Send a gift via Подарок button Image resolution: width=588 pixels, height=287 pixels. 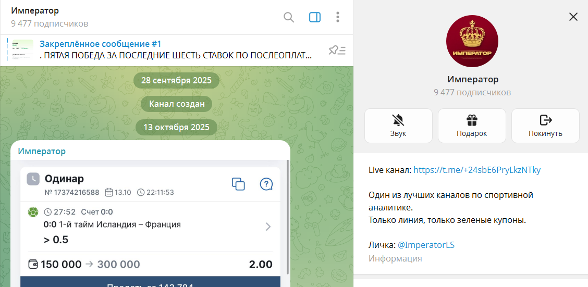click(x=472, y=126)
